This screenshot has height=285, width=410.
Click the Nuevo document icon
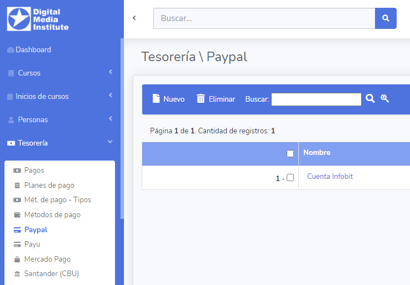point(156,98)
